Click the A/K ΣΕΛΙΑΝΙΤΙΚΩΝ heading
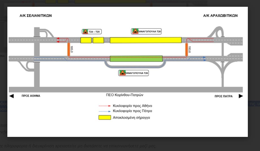This screenshot has height=151, width=260. (x=36, y=16)
